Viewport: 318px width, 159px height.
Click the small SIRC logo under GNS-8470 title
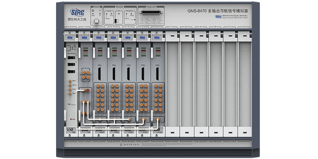click(218, 17)
